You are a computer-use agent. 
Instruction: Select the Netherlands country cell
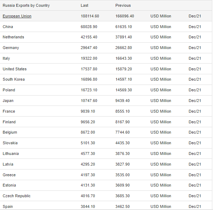(x=13, y=37)
